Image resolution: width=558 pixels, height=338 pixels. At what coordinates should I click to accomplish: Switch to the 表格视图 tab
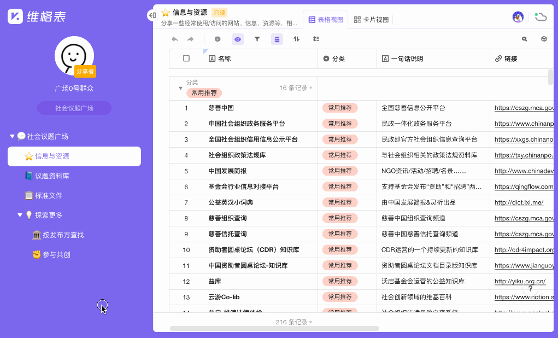coord(326,20)
